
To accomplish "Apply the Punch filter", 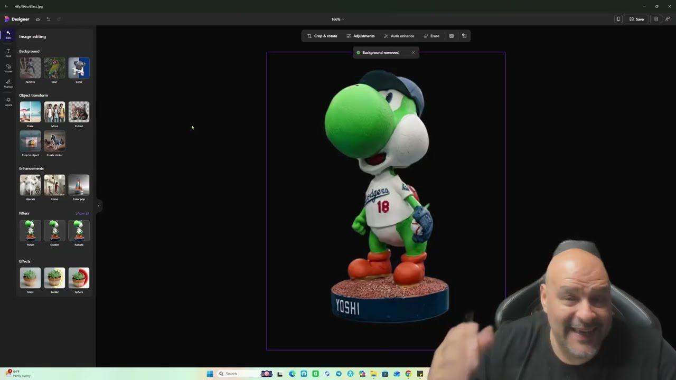I will [30, 231].
